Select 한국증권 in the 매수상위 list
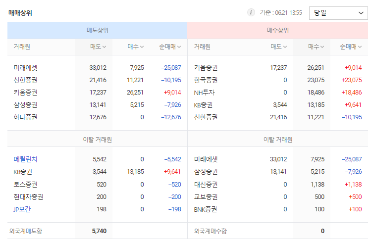The width and height of the screenshot is (371, 241). (x=206, y=80)
